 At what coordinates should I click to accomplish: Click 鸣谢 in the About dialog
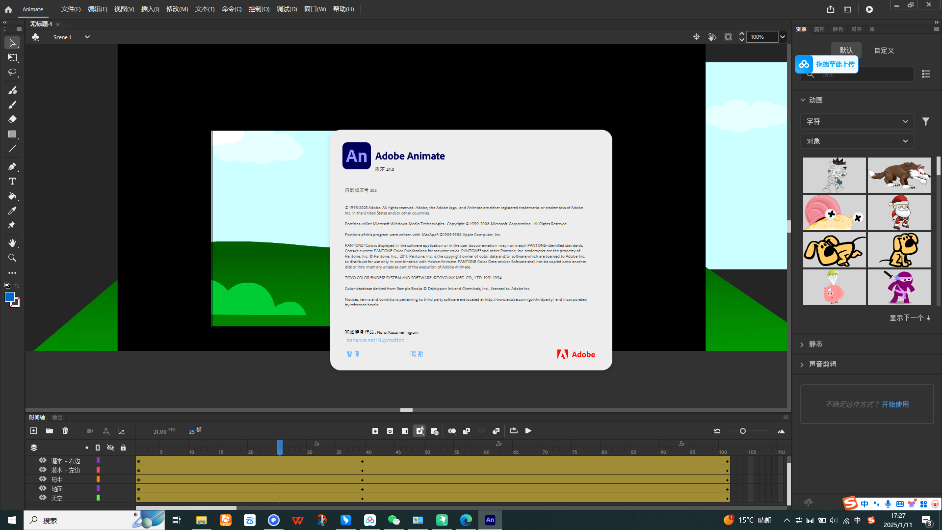coord(417,354)
